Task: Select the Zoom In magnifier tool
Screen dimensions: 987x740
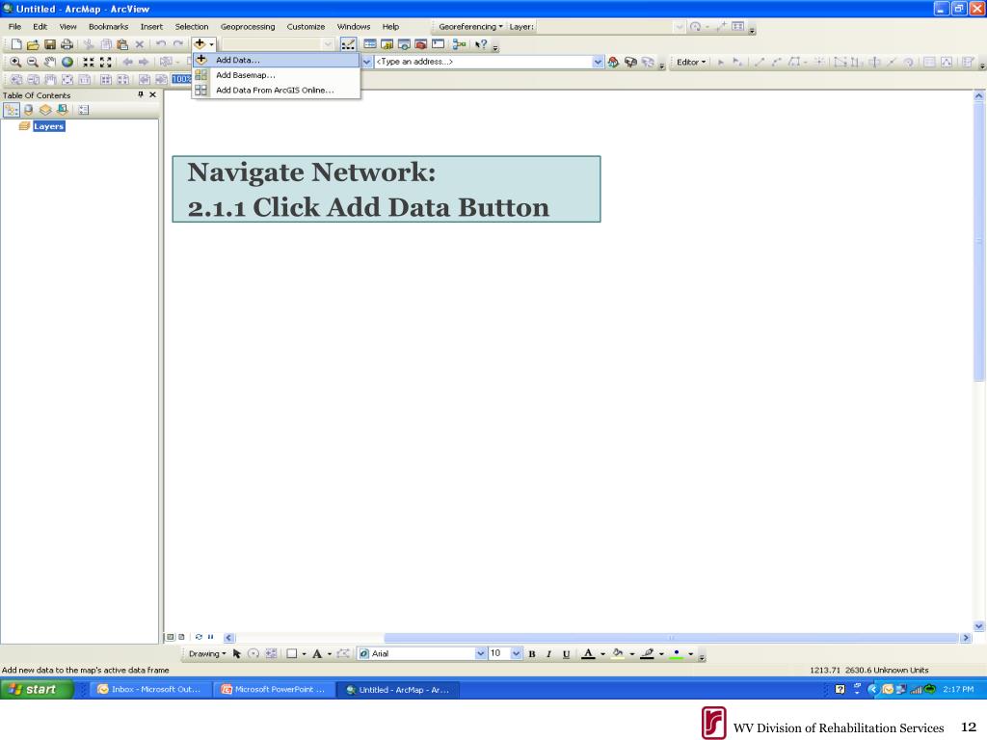Action: [x=15, y=62]
